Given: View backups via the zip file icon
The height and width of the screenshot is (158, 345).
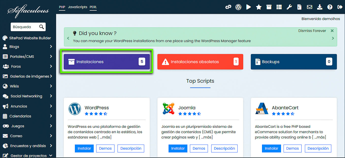Looking at the screenshot, I should click(299, 7).
